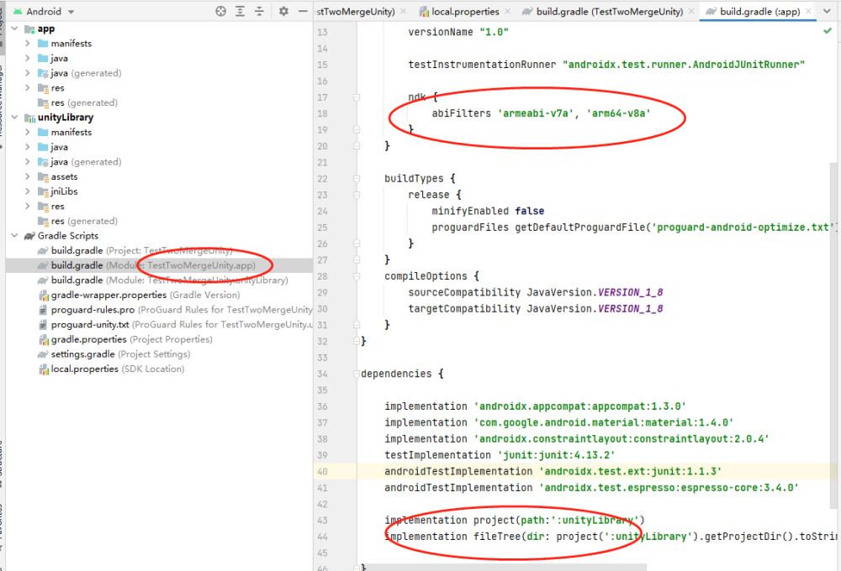Click the green inspection checkmark in editor
Screen dimensions: 841x571
(828, 31)
